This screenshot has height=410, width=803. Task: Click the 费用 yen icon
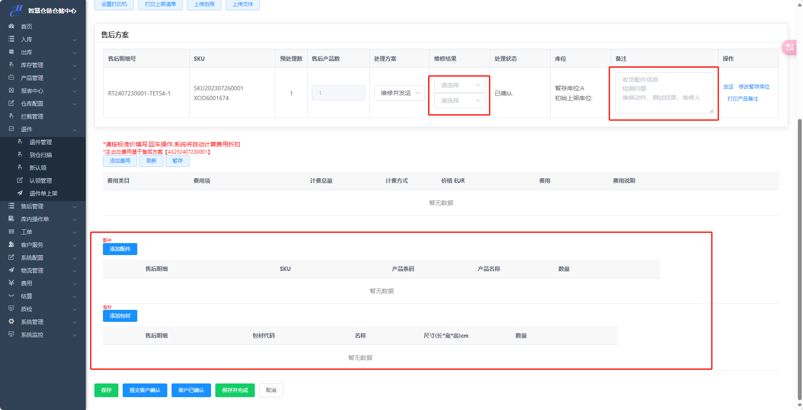12,283
